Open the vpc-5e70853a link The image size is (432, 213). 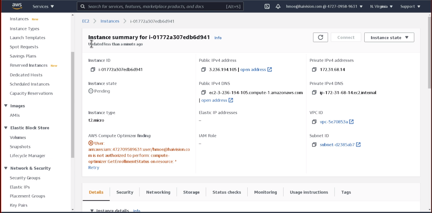point(334,122)
